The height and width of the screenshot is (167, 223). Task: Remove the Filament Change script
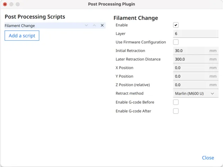click(102, 25)
